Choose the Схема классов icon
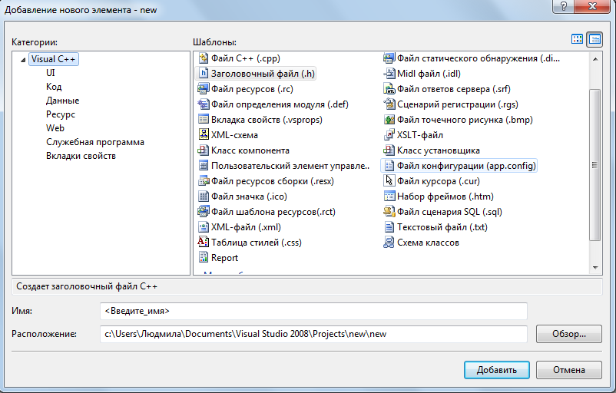616x393 pixels. point(389,243)
